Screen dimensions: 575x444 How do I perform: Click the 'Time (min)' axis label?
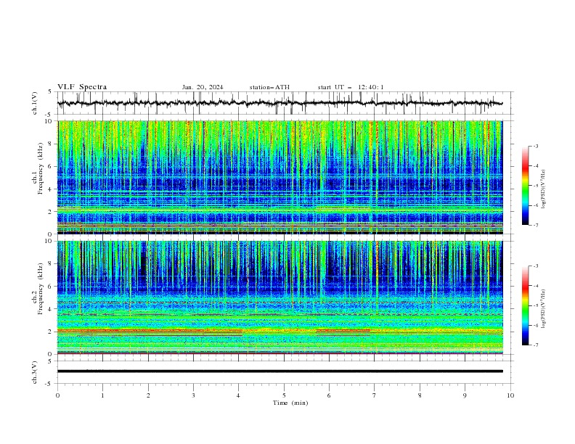click(290, 403)
